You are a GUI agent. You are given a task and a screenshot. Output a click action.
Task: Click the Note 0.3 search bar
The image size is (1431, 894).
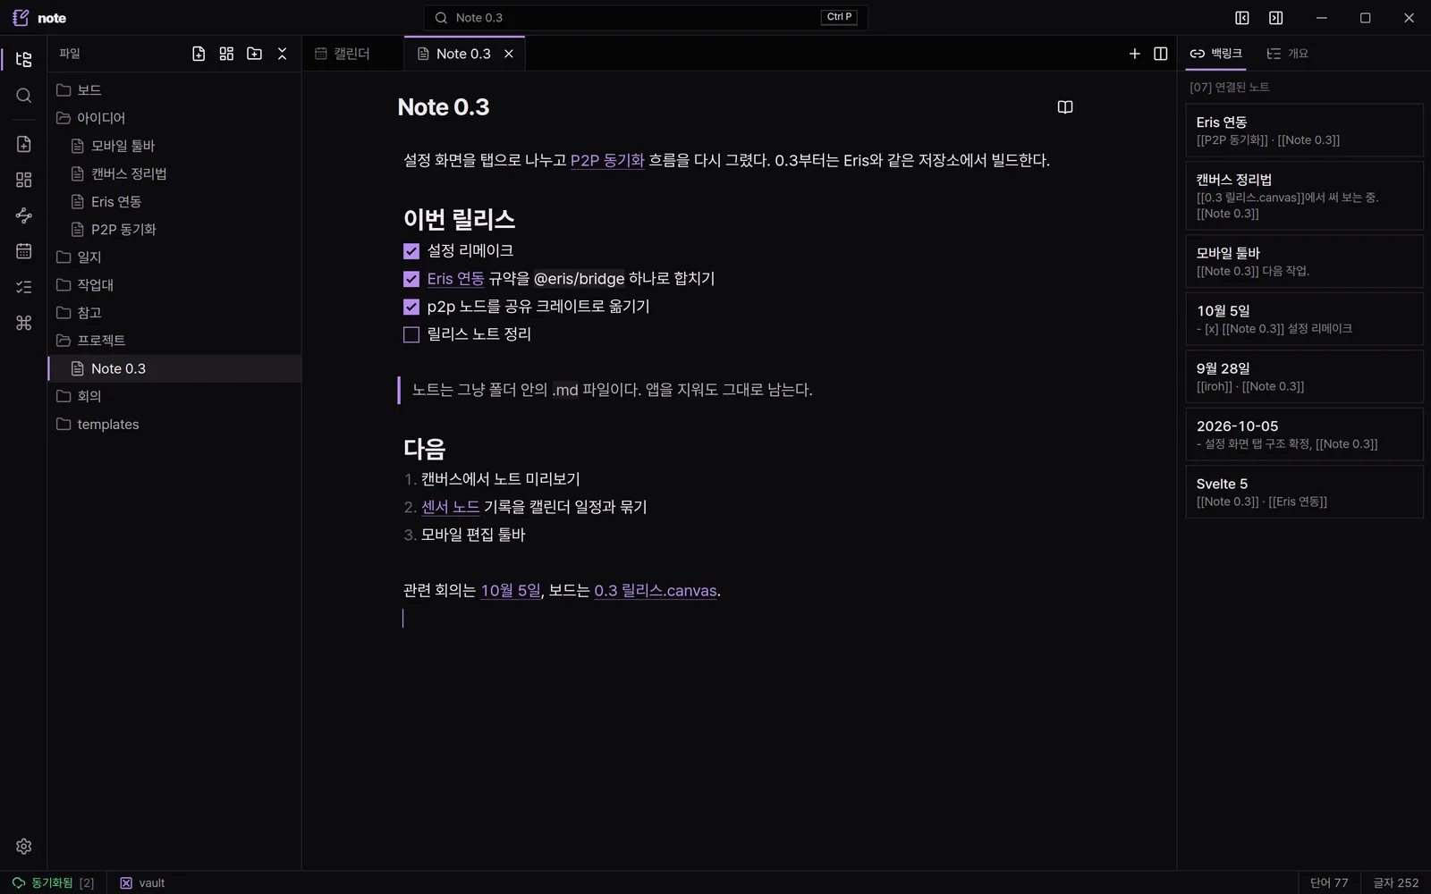646,17
